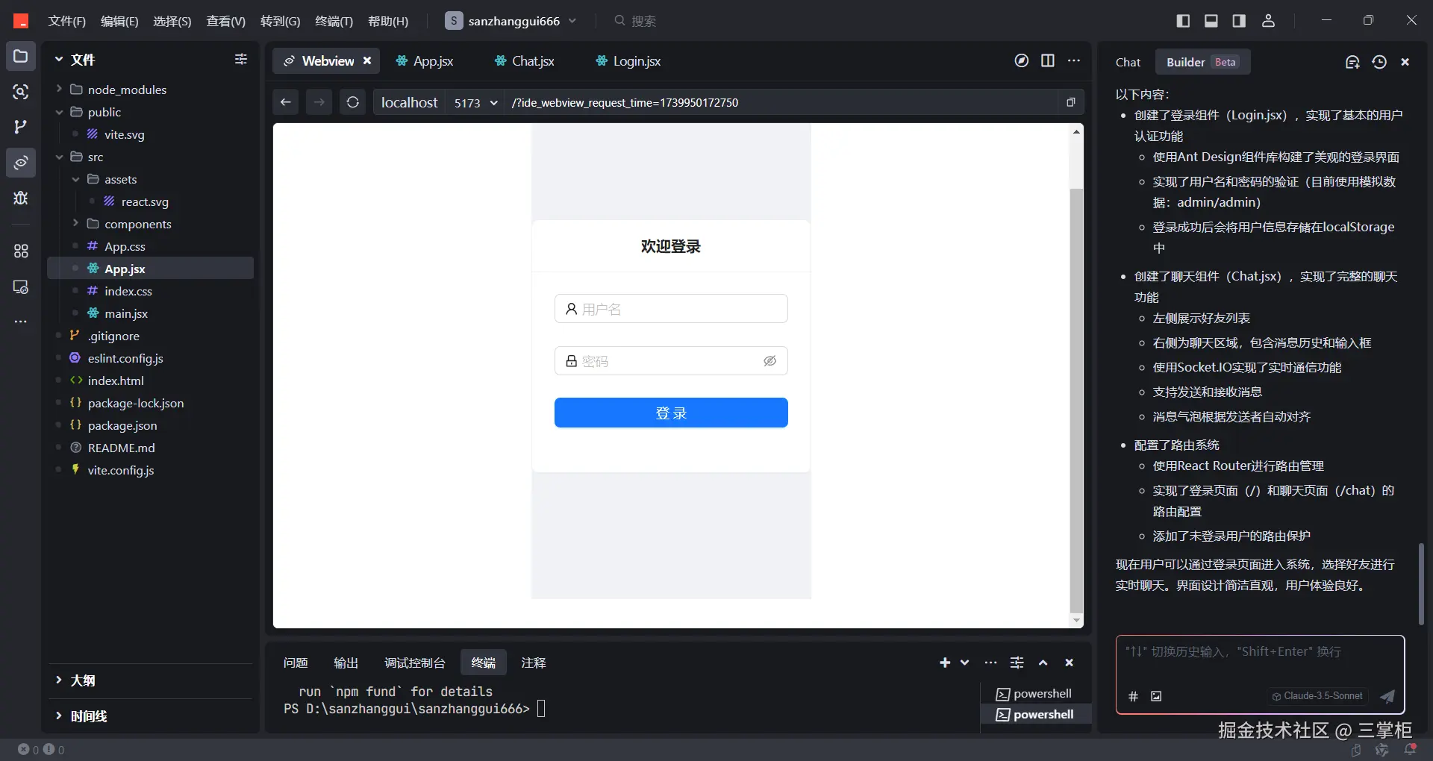The image size is (1433, 761).
Task: Switch to the Chat.jsx editor tab
Action: click(524, 60)
